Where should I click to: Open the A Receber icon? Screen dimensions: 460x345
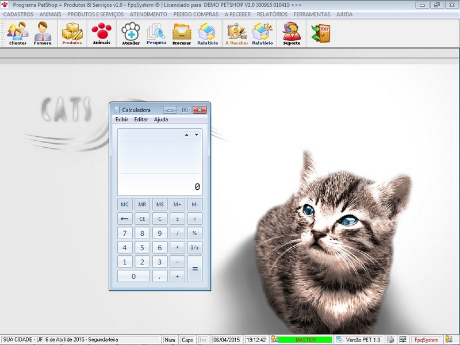pyautogui.click(x=236, y=33)
